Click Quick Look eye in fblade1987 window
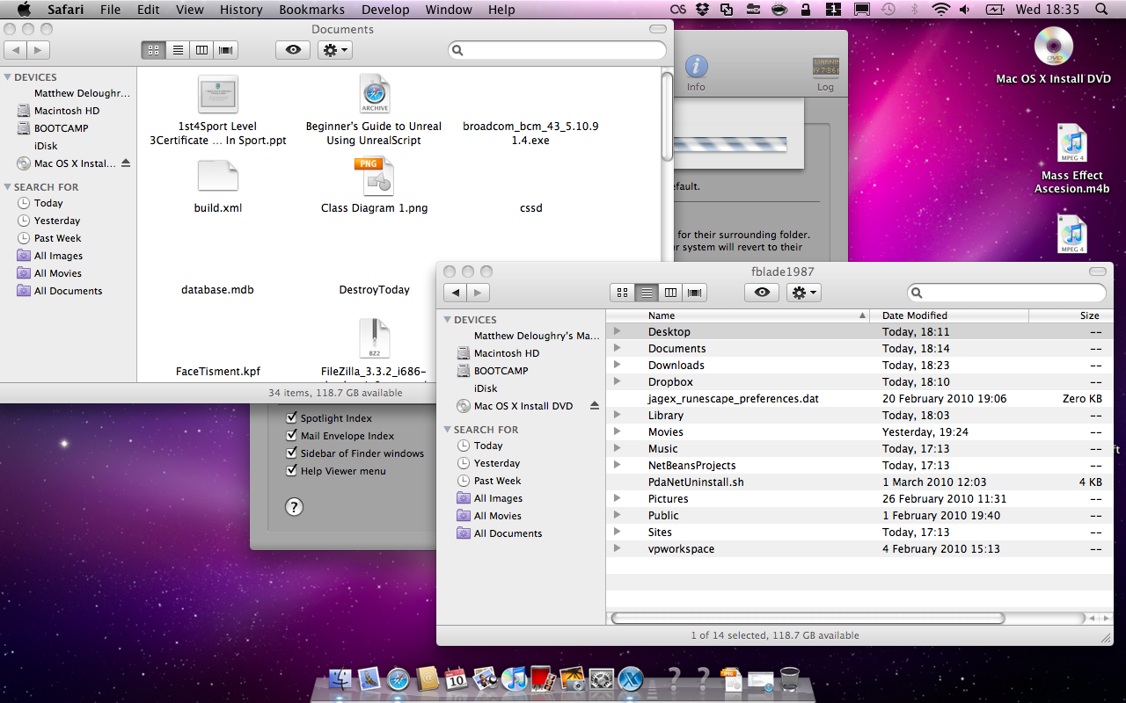Image resolution: width=1126 pixels, height=703 pixels. point(762,293)
